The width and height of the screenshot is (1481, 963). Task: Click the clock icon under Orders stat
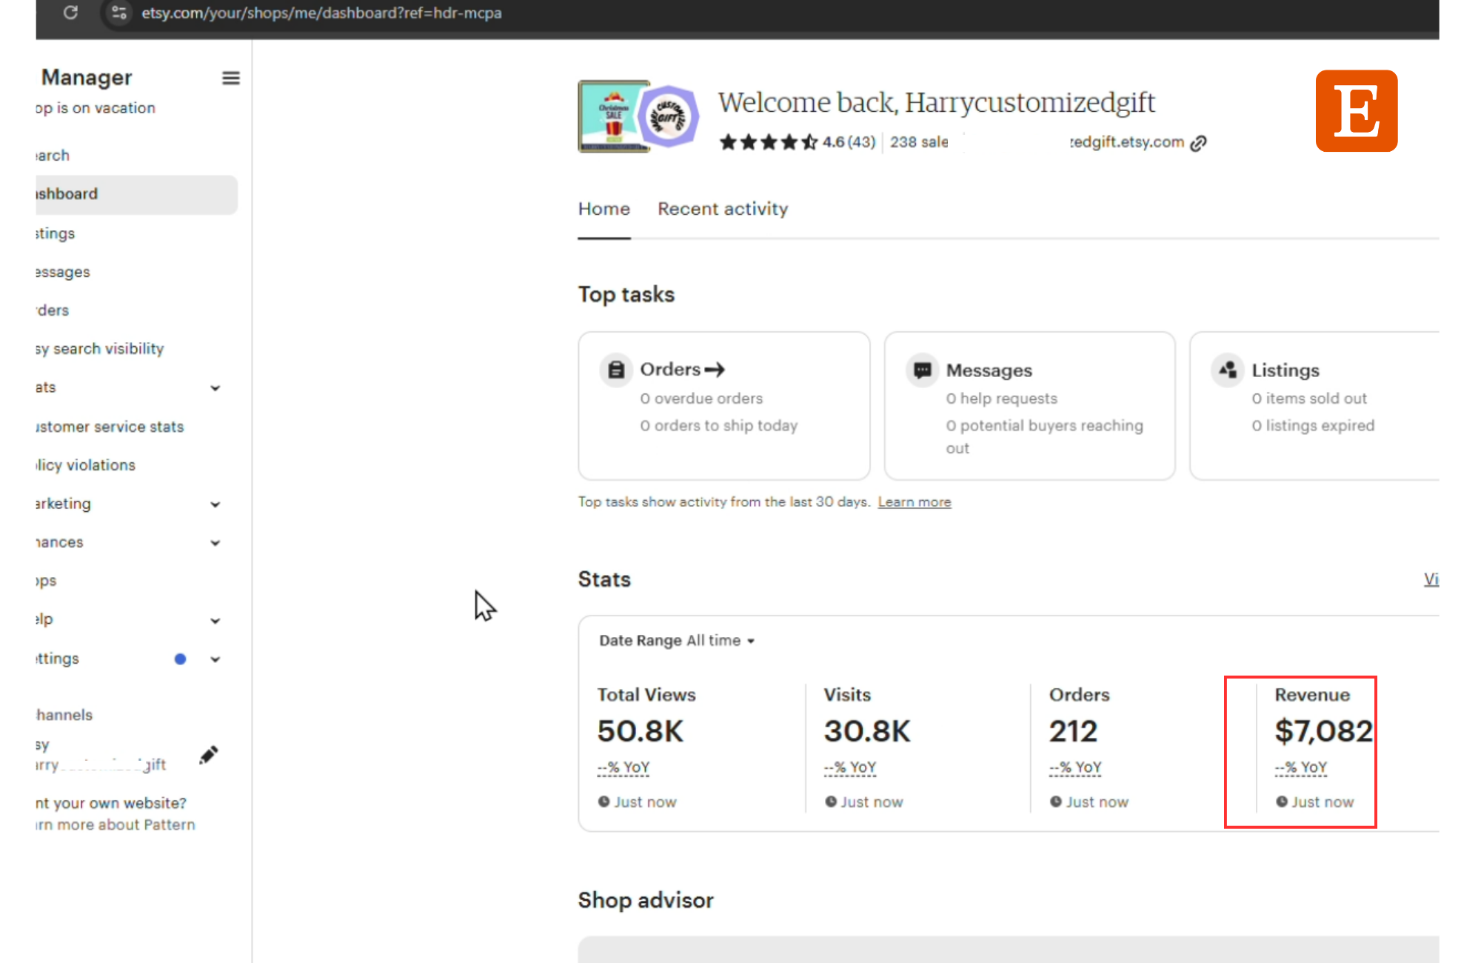pyautogui.click(x=1056, y=802)
